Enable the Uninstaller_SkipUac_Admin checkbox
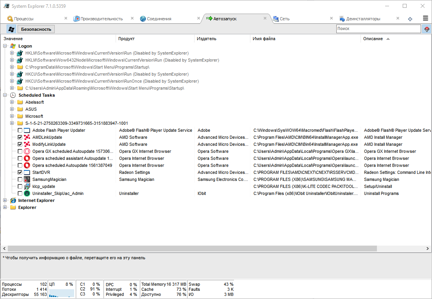432x299 pixels. [x=20, y=193]
